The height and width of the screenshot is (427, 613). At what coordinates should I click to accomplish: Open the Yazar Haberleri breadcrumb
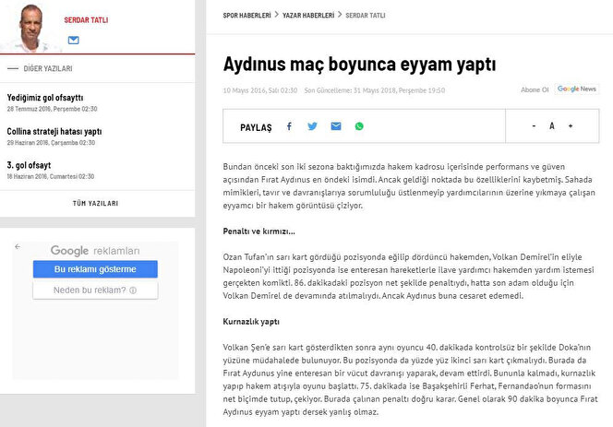click(307, 16)
